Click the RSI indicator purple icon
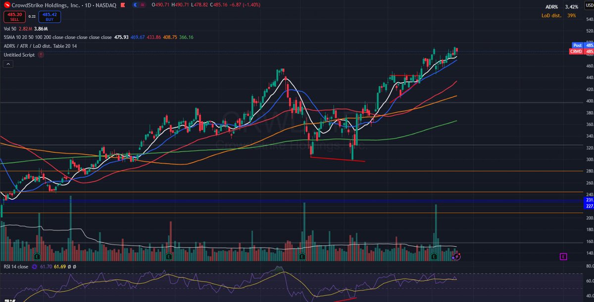This screenshot has height=302, width=594. (35, 266)
